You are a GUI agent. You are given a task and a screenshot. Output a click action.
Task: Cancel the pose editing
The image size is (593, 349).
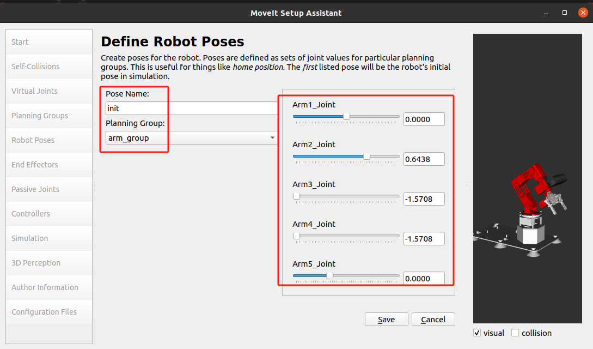click(433, 320)
